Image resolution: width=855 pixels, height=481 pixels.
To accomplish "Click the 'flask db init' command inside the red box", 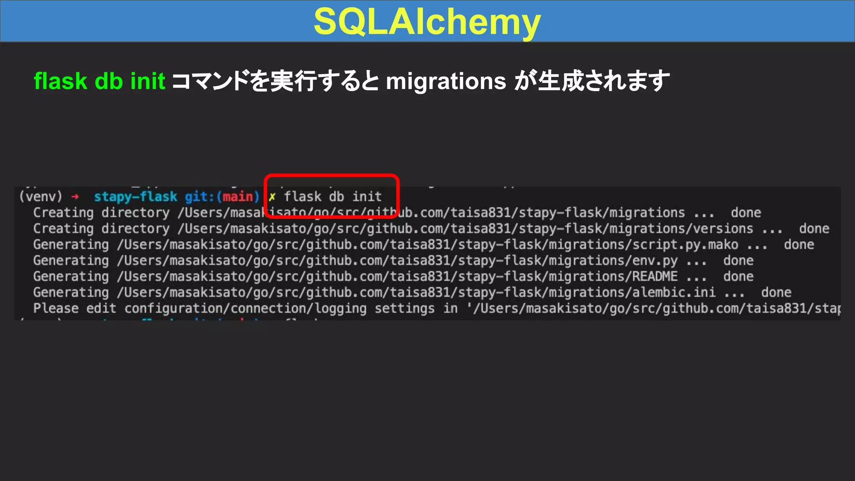I will 333,197.
